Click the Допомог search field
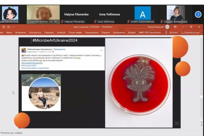This screenshot has height=136, width=204. click(174, 33)
